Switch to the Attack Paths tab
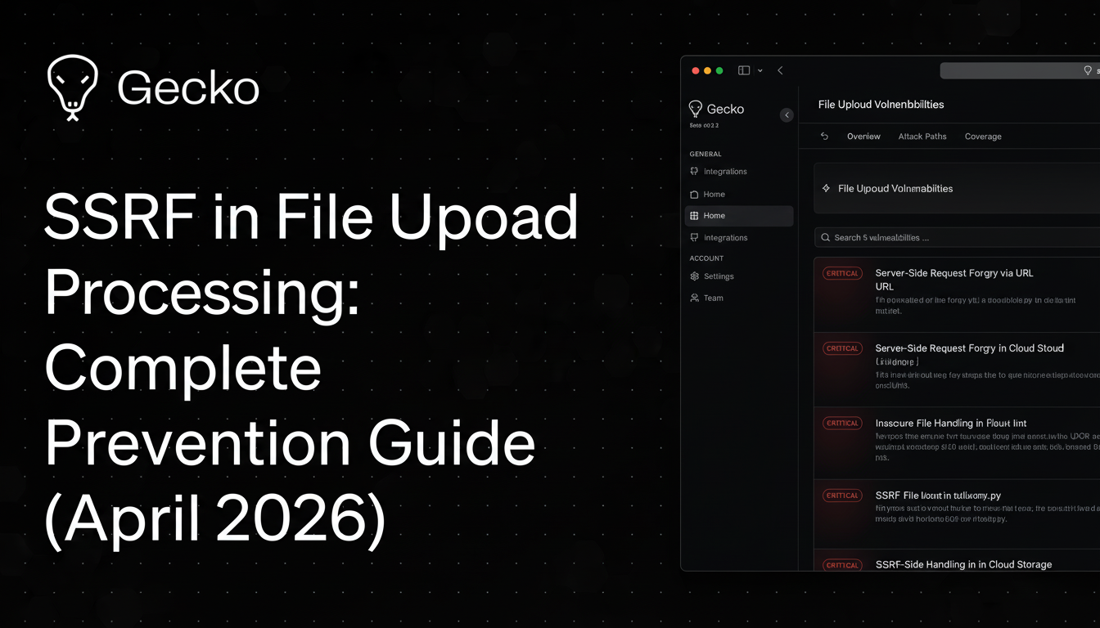The height and width of the screenshot is (628, 1100). click(x=922, y=137)
